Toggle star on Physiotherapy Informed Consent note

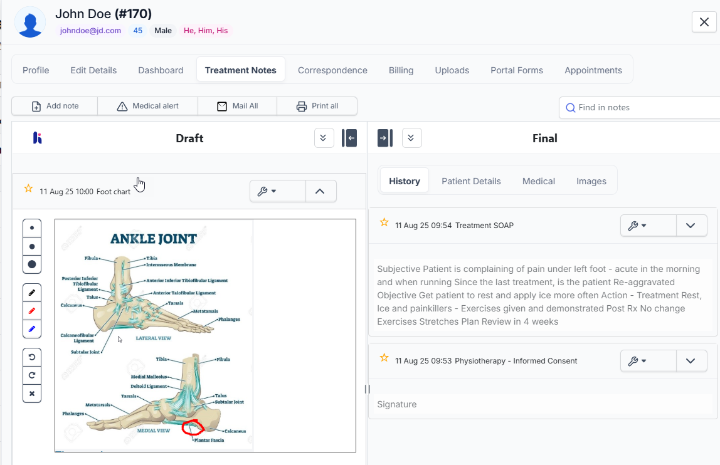384,358
